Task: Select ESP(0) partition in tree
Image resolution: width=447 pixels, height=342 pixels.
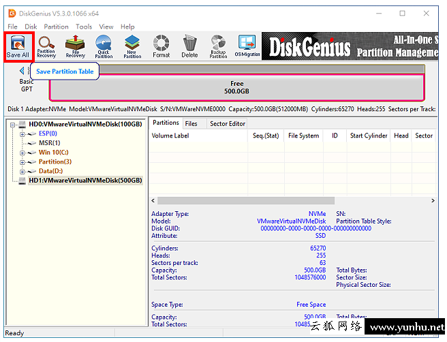Action: tap(48, 134)
